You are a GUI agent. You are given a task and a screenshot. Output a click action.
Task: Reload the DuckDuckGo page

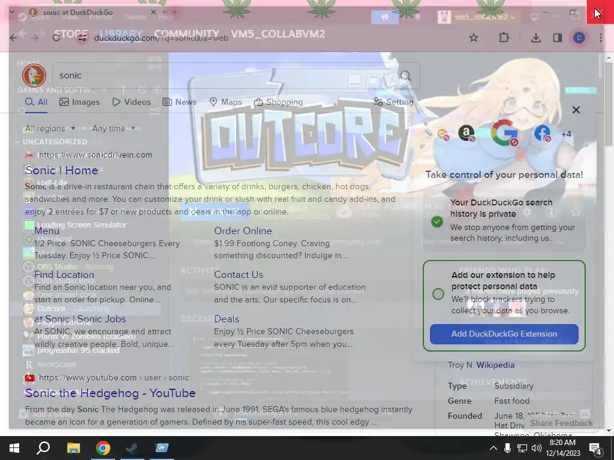56,38
